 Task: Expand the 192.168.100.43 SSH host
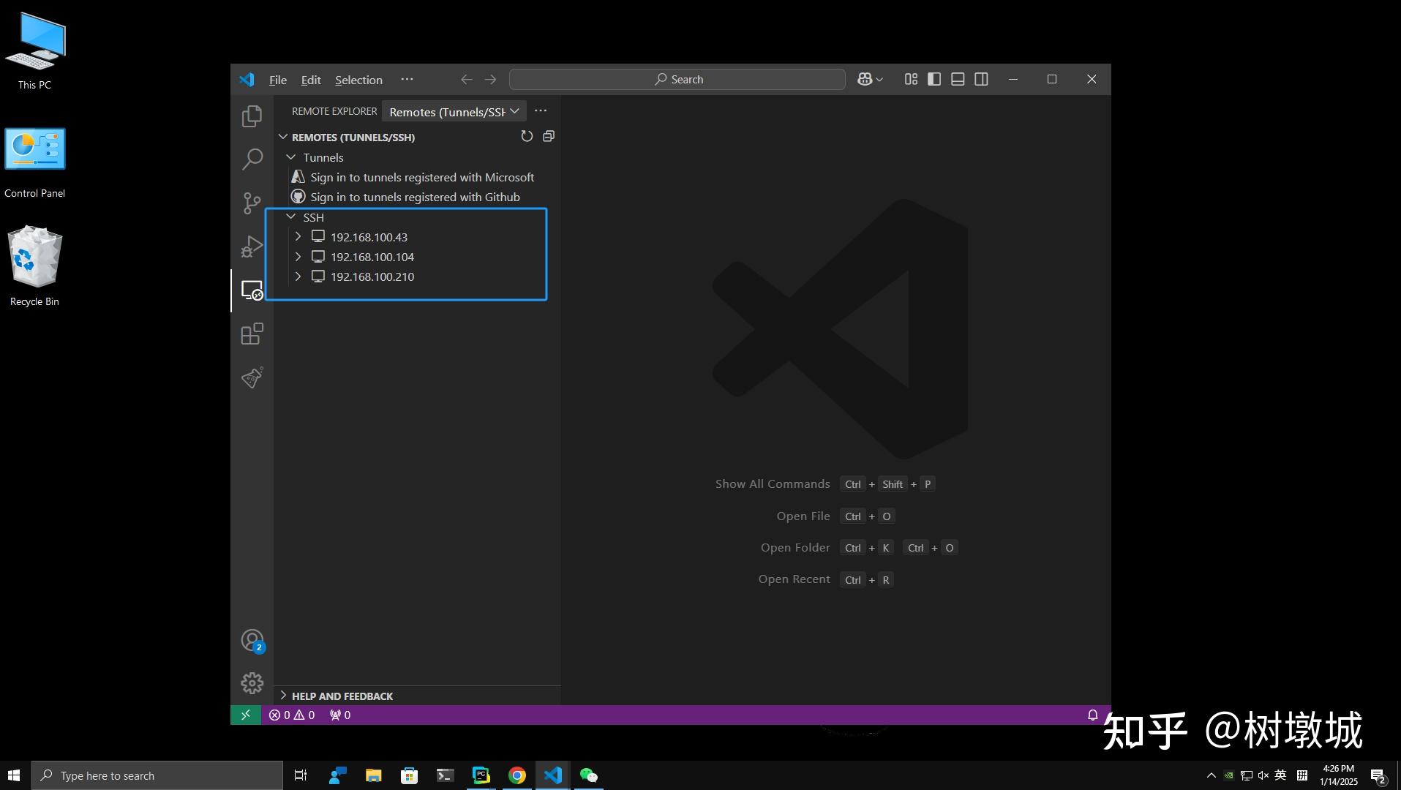click(x=298, y=236)
